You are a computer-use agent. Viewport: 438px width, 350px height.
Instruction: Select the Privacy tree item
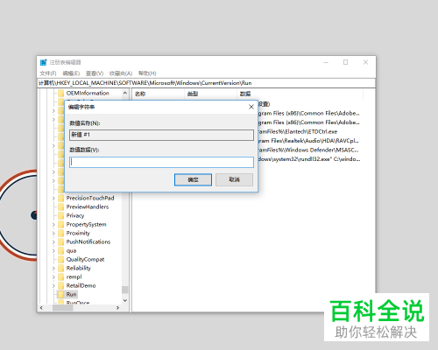click(75, 215)
